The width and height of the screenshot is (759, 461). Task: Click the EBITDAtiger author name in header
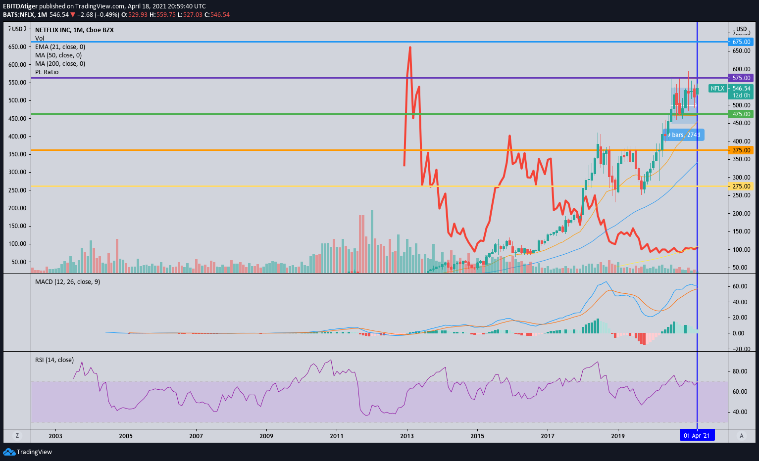(20, 6)
